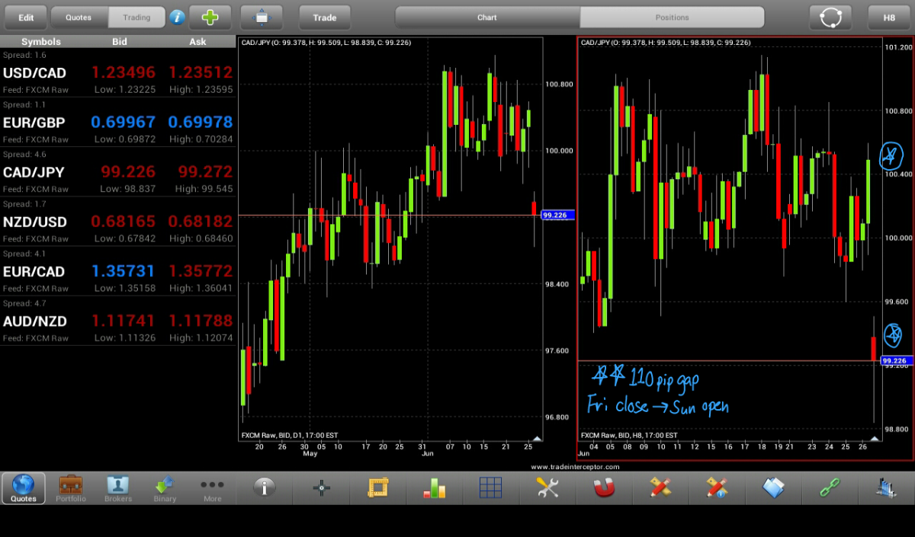Click the blue eraser icon

(x=773, y=487)
